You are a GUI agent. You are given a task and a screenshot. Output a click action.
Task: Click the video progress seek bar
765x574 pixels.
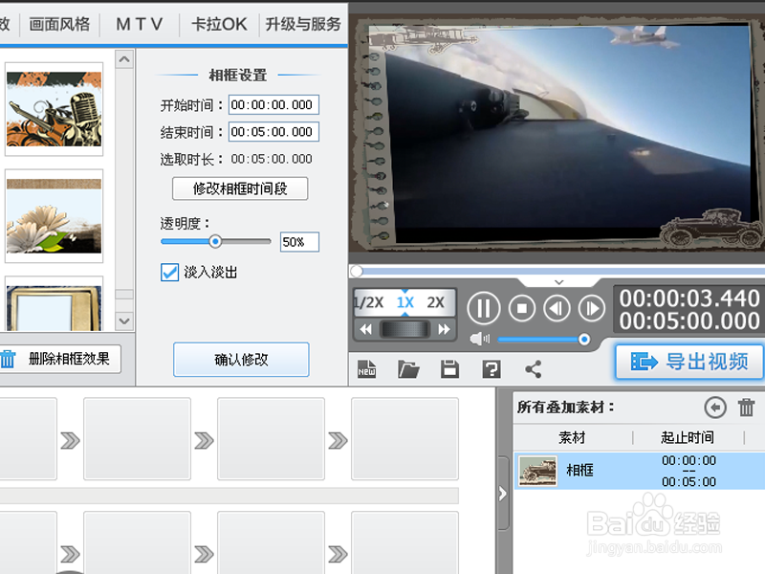[557, 272]
